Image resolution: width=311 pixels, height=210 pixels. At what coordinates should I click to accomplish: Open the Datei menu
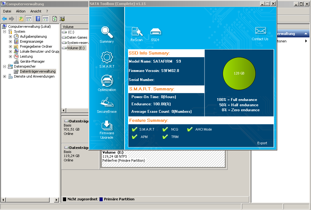pos(7,11)
